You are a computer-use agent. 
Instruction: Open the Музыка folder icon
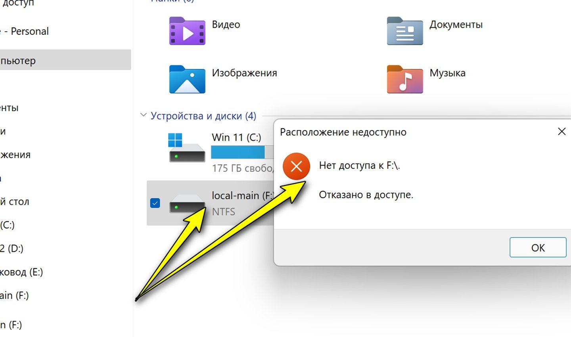point(405,79)
